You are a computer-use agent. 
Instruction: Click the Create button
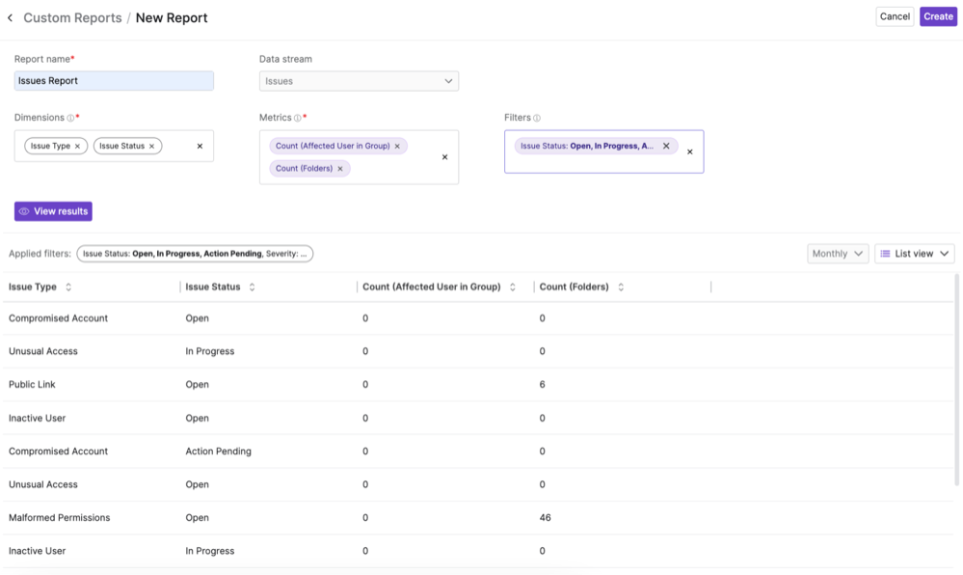pos(937,16)
